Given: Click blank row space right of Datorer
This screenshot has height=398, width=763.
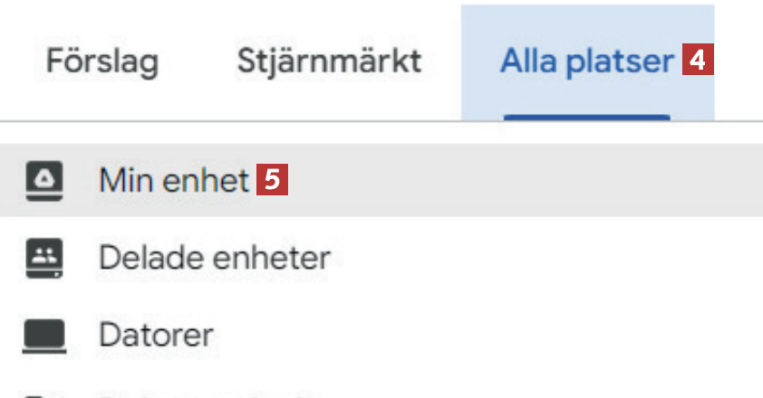Looking at the screenshot, I should (x=498, y=336).
